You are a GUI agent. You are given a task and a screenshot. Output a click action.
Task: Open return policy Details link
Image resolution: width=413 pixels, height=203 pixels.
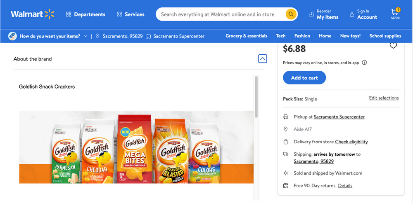pyautogui.click(x=345, y=186)
